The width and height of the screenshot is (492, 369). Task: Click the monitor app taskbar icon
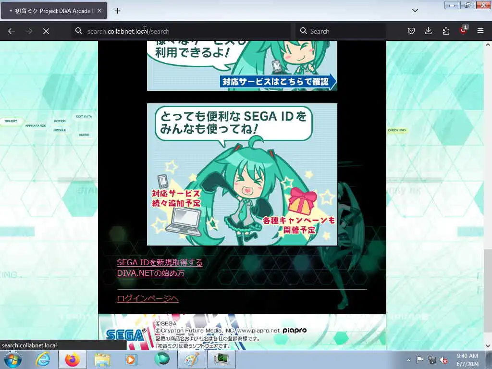click(x=221, y=359)
